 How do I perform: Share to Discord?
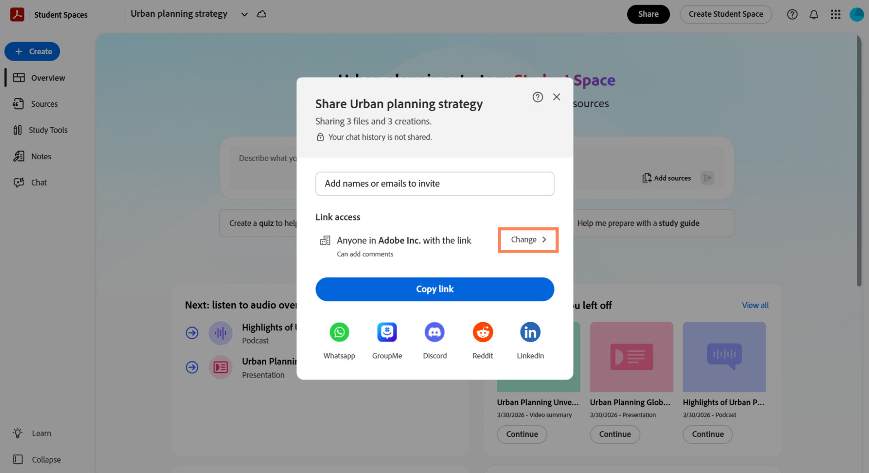(434, 332)
